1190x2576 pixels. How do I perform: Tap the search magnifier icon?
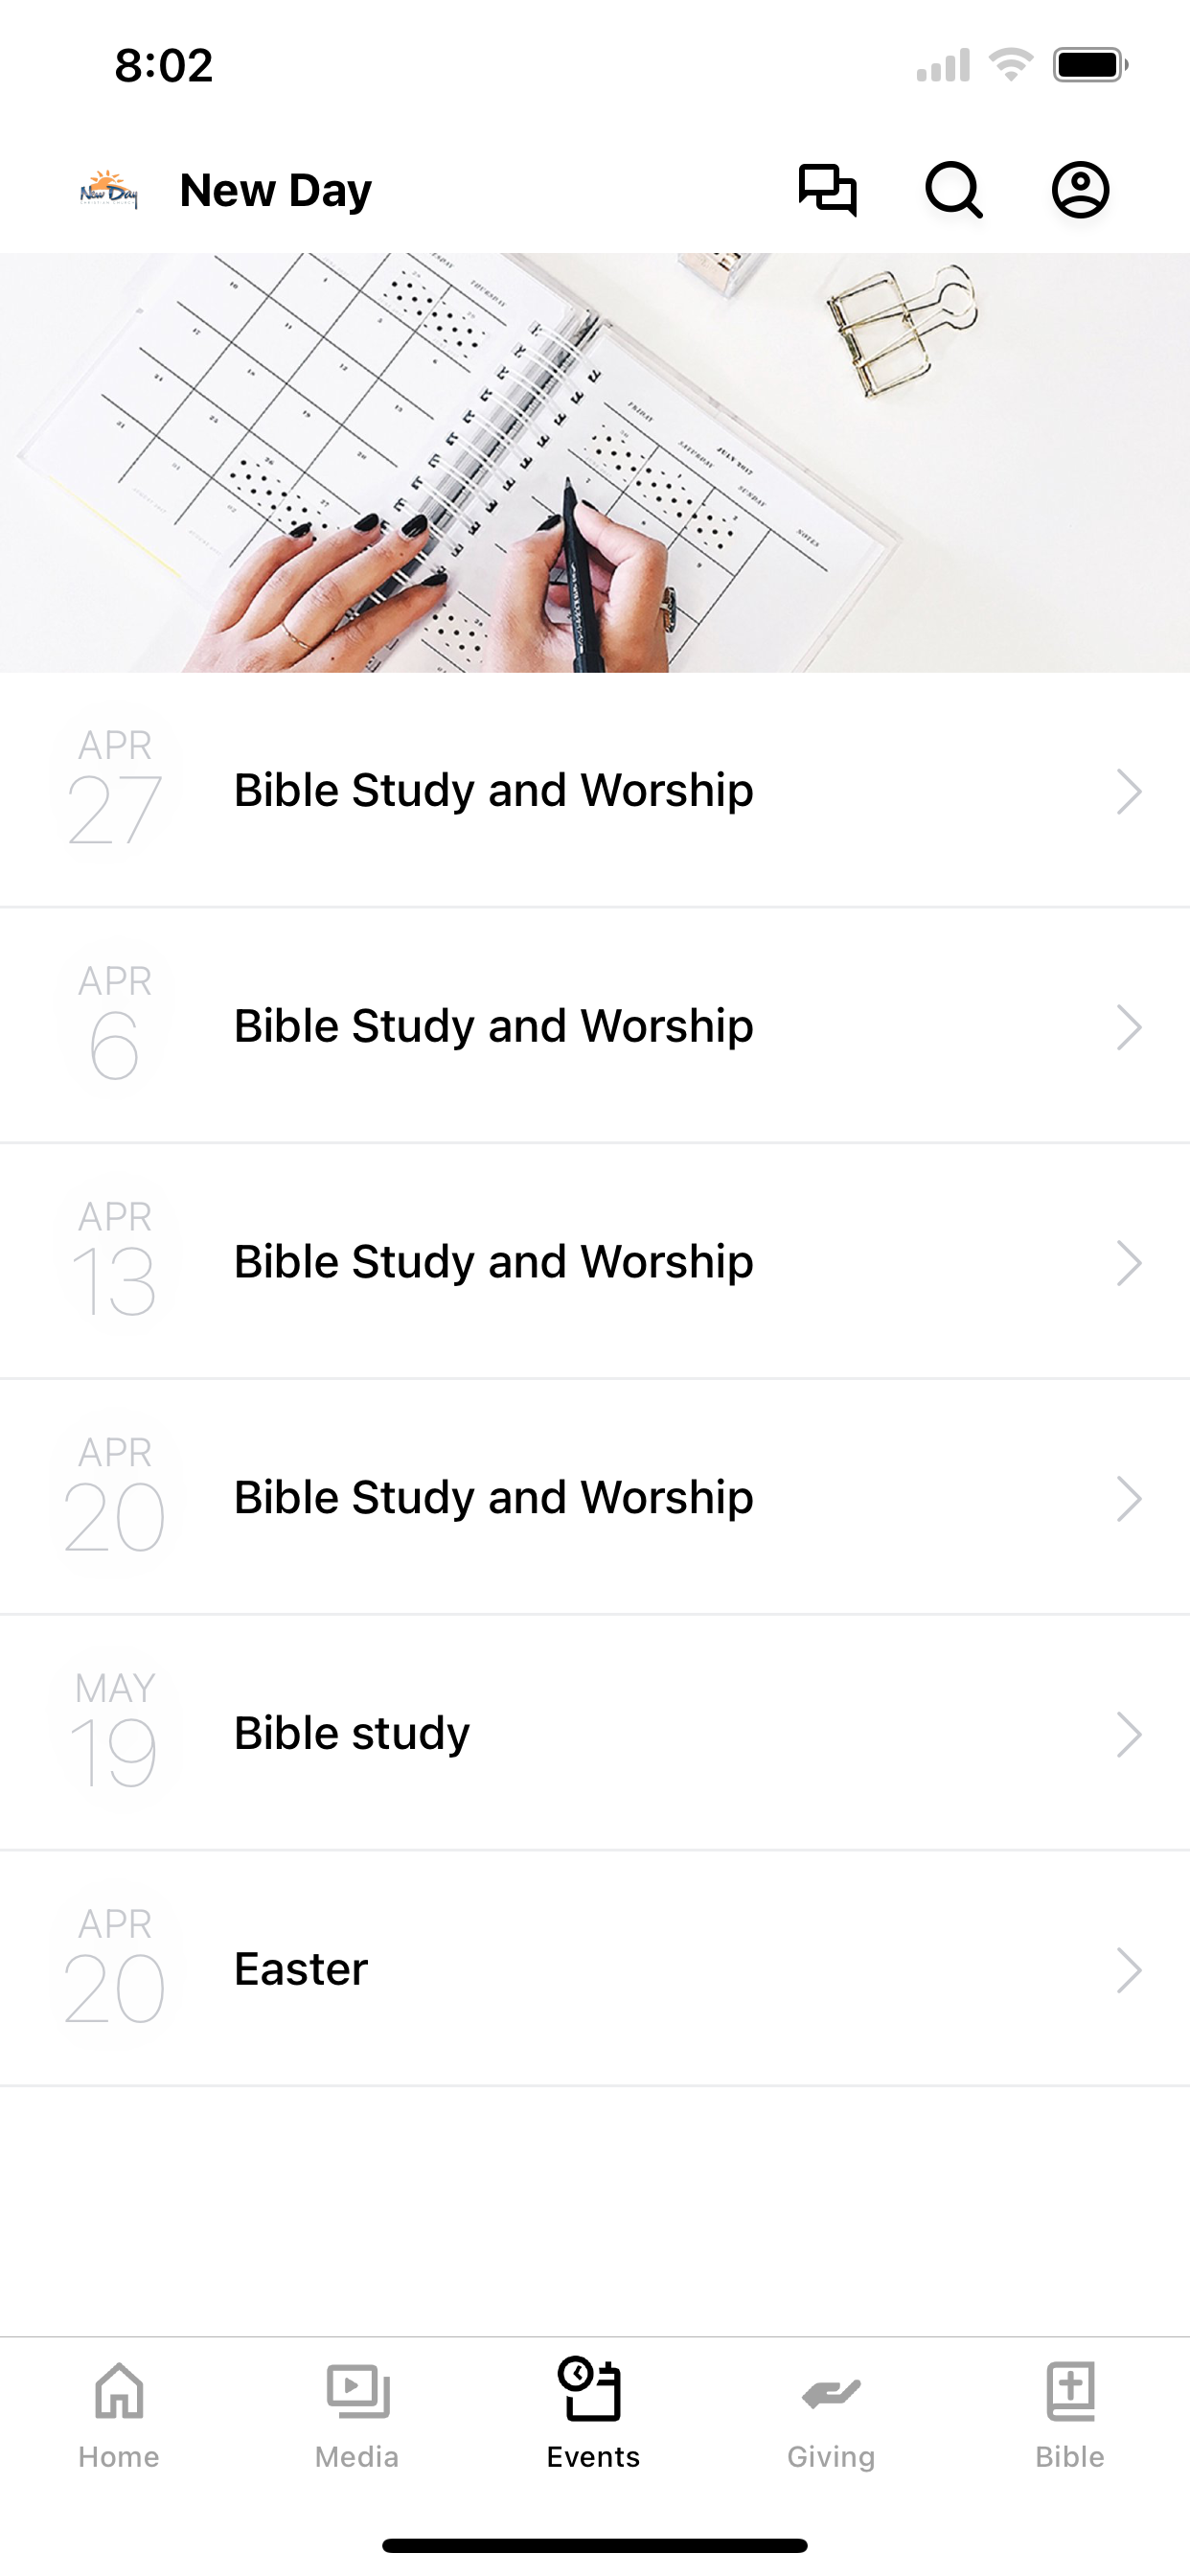953,190
